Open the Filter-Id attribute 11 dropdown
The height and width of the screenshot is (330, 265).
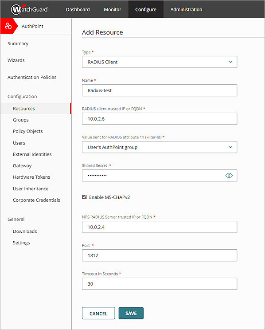(160, 147)
